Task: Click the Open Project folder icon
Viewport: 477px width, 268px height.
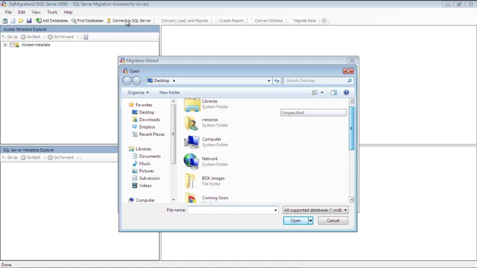Action: coord(21,20)
